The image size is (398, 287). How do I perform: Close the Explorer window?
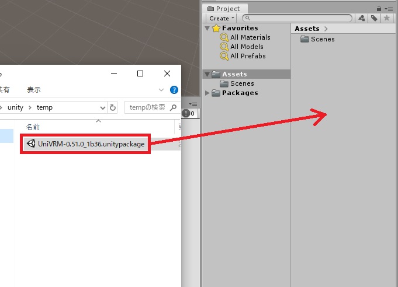tap(167, 73)
